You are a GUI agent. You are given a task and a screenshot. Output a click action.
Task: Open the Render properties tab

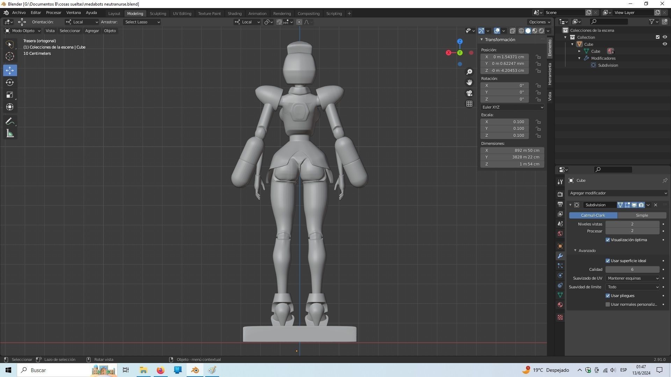560,194
